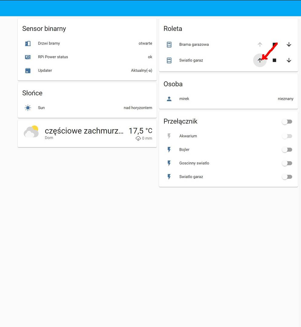Open the Sun entity row
Viewport: 301px width, 327px height.
(x=87, y=108)
